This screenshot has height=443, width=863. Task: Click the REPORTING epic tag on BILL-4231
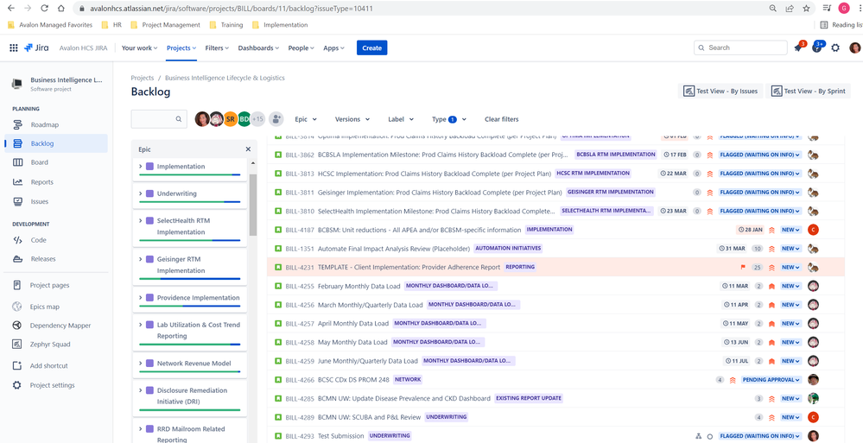click(x=520, y=267)
